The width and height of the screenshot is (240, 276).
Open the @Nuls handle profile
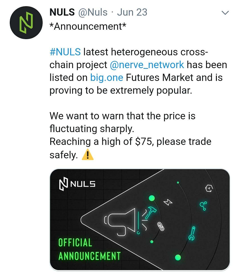coord(92,12)
